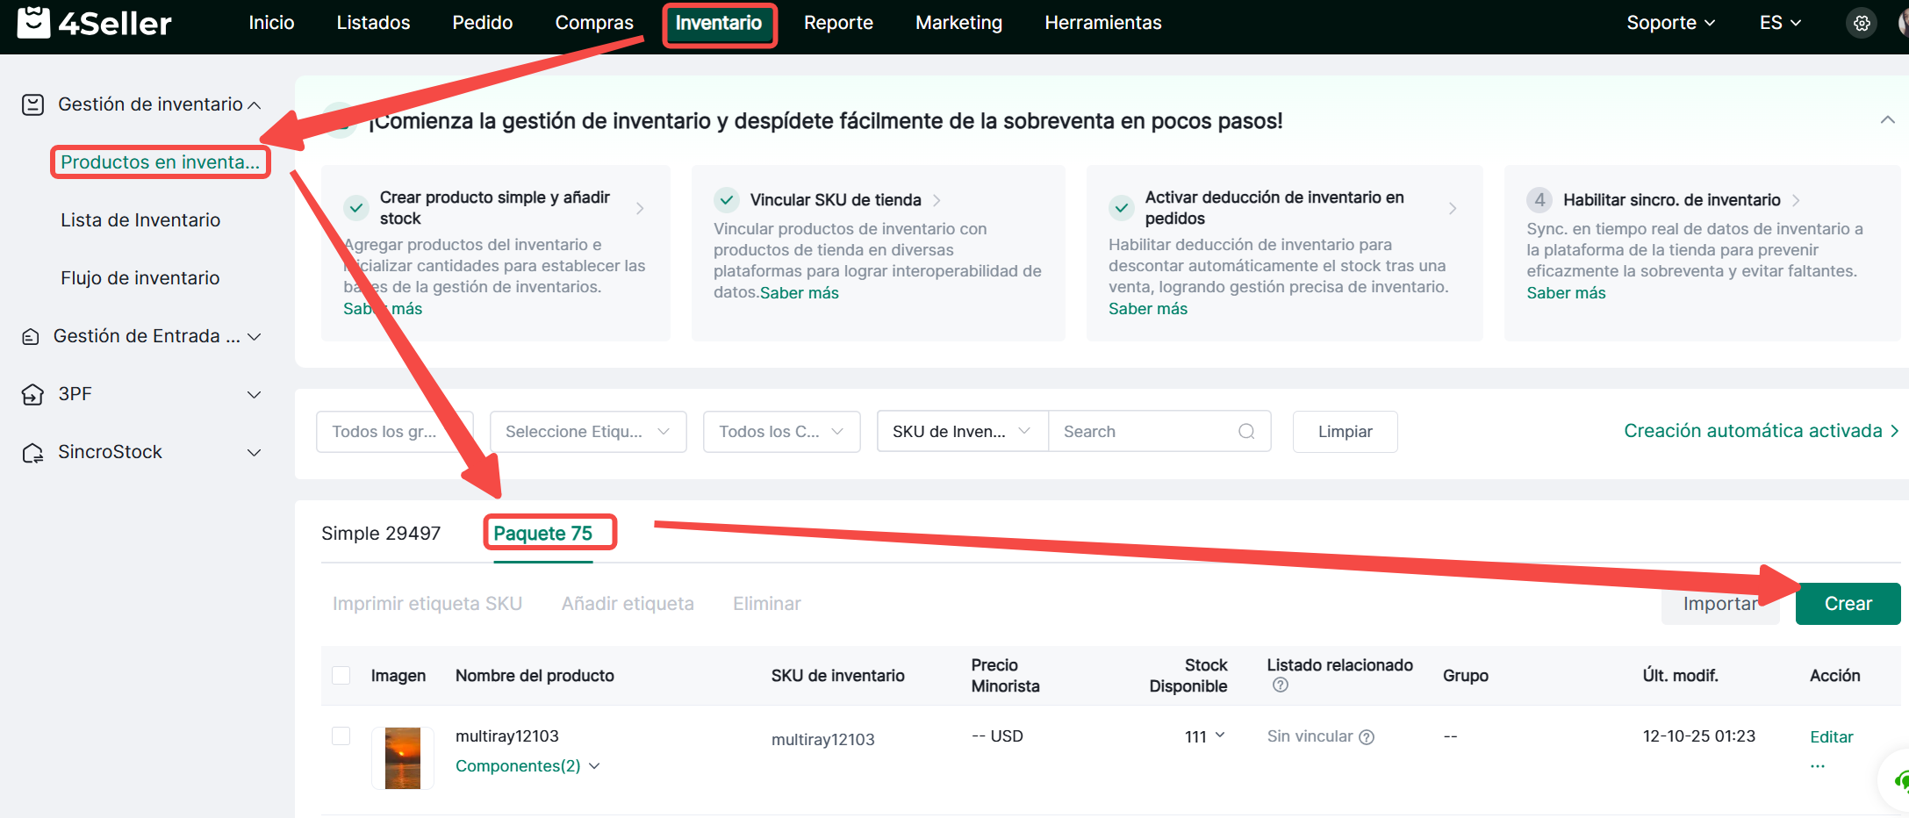Collapse the inventory onboarding banner

click(x=1887, y=120)
